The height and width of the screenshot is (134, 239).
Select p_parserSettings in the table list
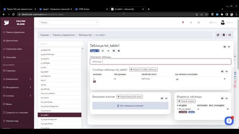(59, 54)
